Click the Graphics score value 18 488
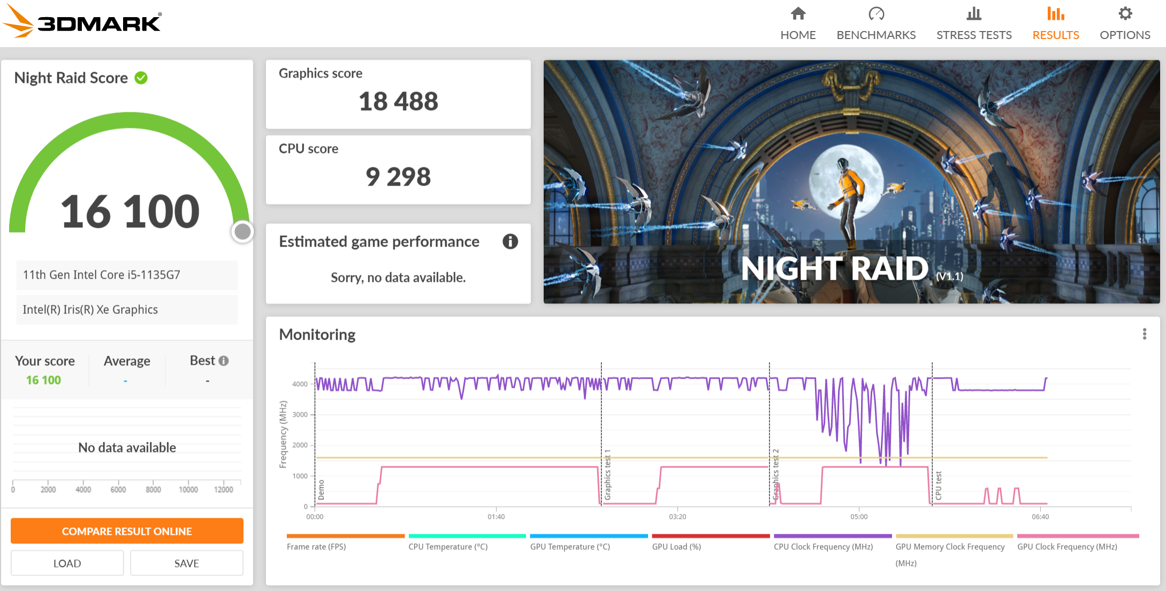Image resolution: width=1166 pixels, height=591 pixels. pos(398,102)
